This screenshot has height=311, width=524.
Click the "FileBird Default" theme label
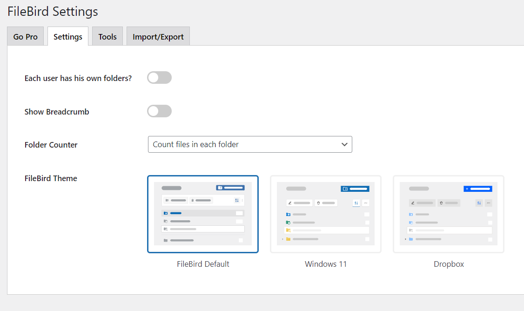tap(203, 264)
